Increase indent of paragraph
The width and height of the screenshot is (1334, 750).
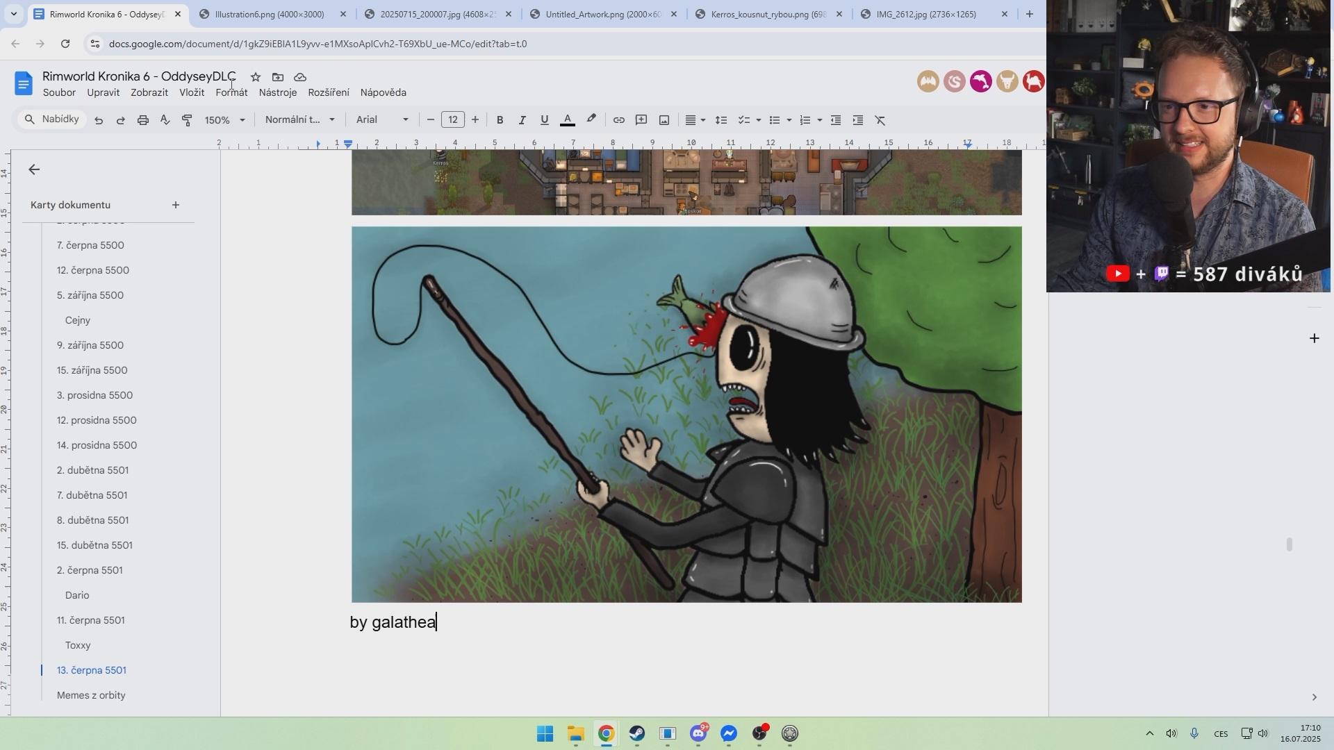click(x=858, y=120)
